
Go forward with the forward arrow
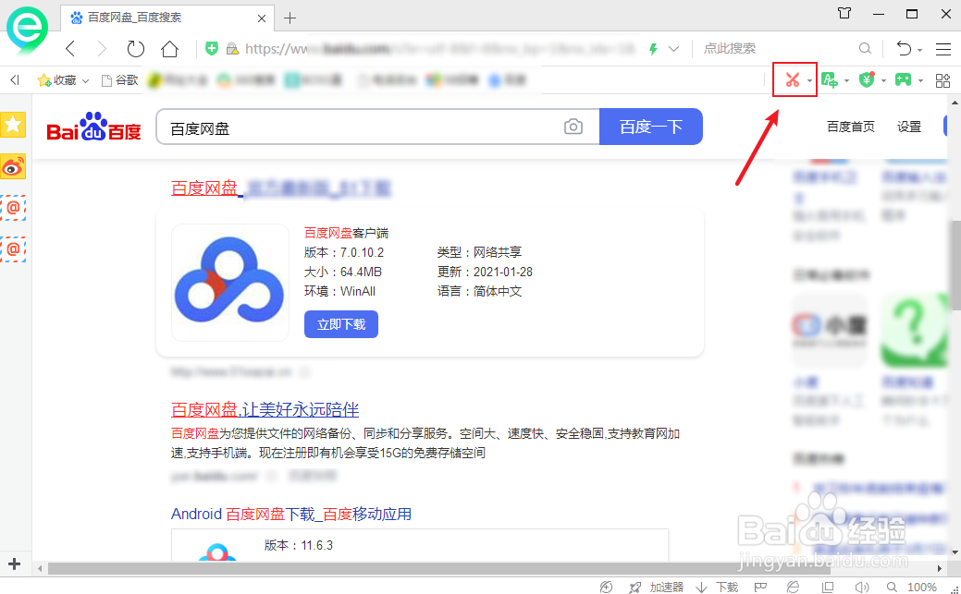click(x=102, y=48)
